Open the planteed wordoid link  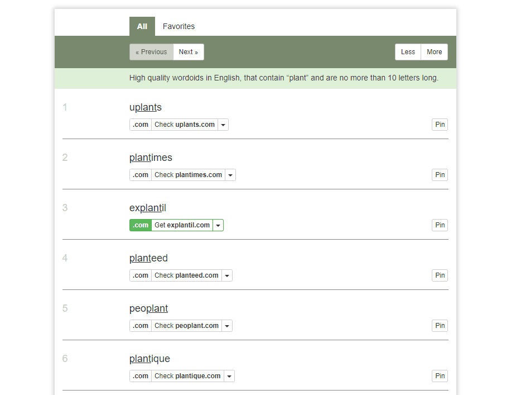148,258
